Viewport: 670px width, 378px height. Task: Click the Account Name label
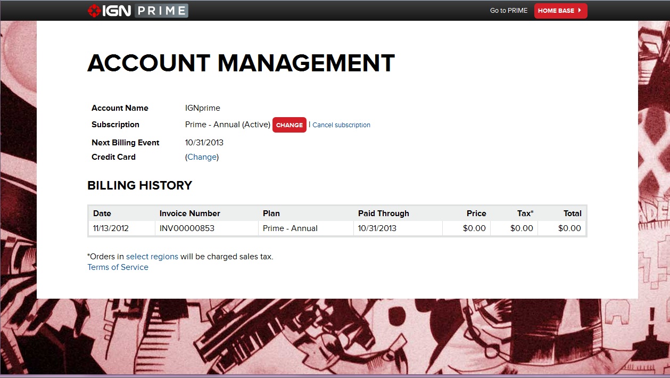120,108
